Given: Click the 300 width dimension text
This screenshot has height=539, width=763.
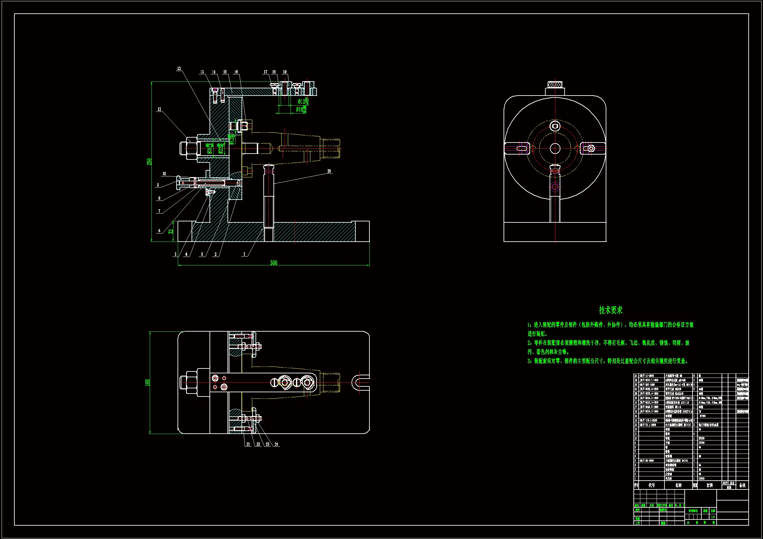Looking at the screenshot, I should click(273, 263).
